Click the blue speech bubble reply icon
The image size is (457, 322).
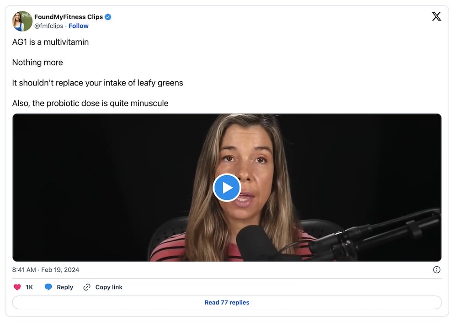pyautogui.click(x=48, y=287)
